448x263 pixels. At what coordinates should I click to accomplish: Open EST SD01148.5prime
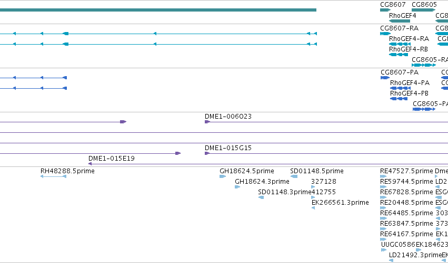pos(294,176)
